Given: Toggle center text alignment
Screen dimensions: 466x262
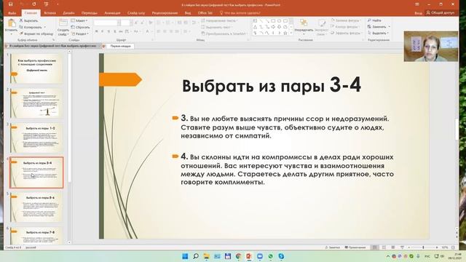Looking at the screenshot, I should coord(165,31).
